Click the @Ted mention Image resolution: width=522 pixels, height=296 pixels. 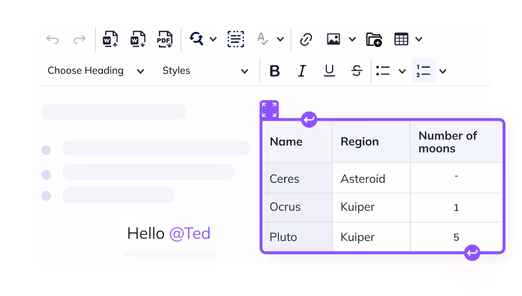click(189, 234)
